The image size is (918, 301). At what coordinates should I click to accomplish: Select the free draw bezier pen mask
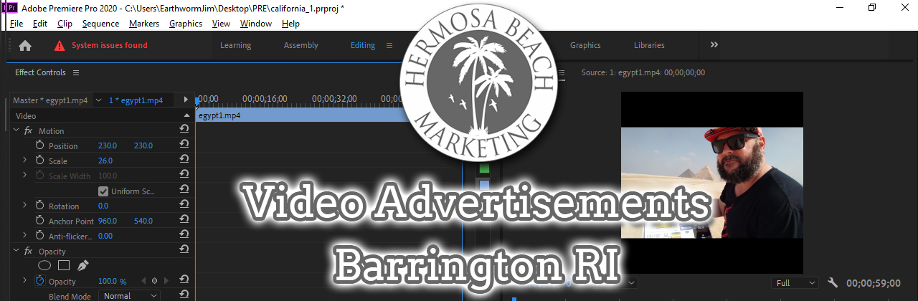(82, 266)
